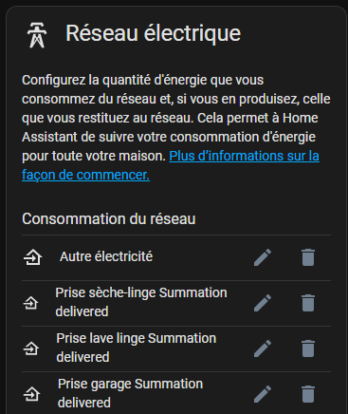Open the Plus d'informations sur la façon de commencer link

coord(171,165)
